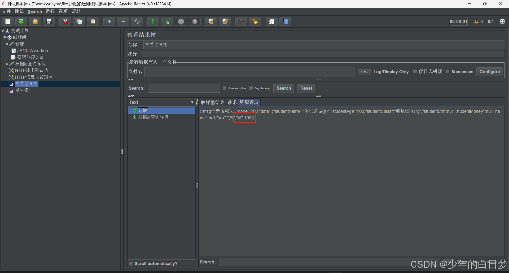Toggle the Successes checkbox
This screenshot has height=273, width=509.
[x=448, y=72]
